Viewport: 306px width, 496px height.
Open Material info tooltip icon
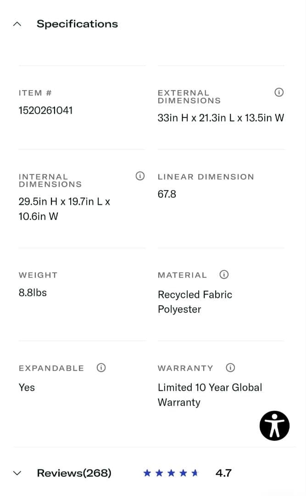point(224,275)
